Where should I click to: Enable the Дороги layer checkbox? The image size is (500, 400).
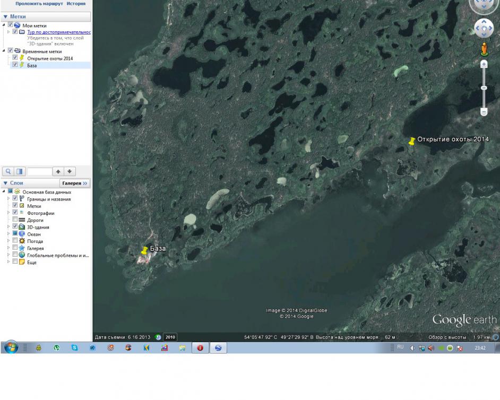pos(15,220)
